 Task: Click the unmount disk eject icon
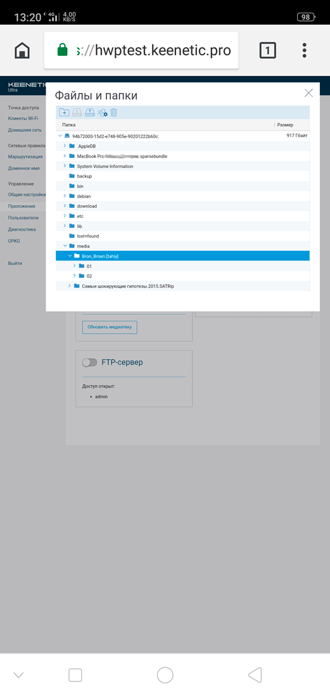(90, 112)
